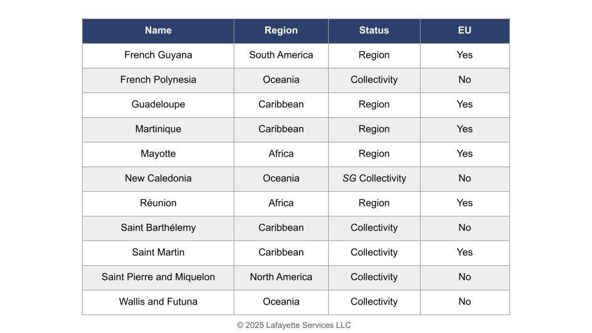Click the Mayotte name cell
Viewport: 592px width, 333px height.
(158, 154)
